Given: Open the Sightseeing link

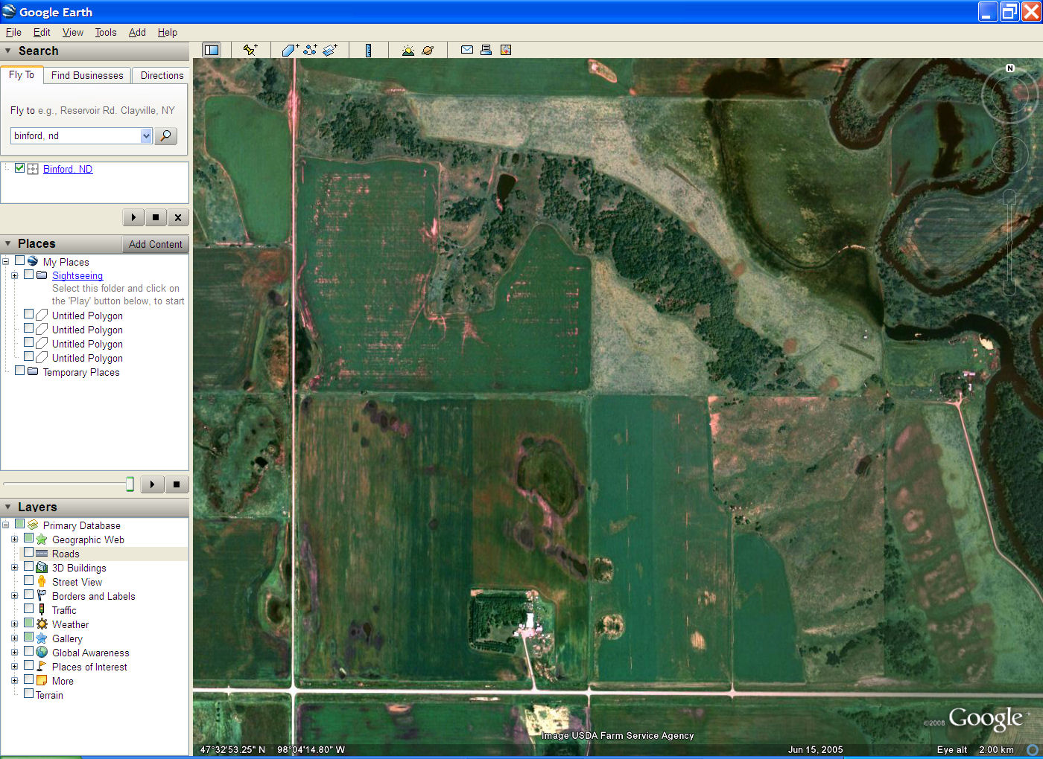Looking at the screenshot, I should pos(77,275).
